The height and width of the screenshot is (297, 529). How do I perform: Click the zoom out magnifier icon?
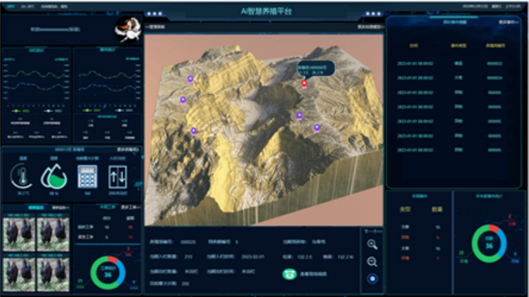(x=372, y=262)
